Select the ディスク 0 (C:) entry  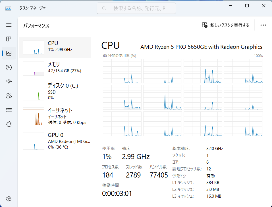[55, 92]
